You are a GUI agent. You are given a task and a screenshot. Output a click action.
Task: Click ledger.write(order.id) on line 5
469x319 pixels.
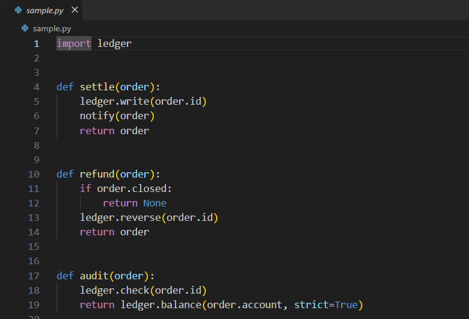click(143, 101)
